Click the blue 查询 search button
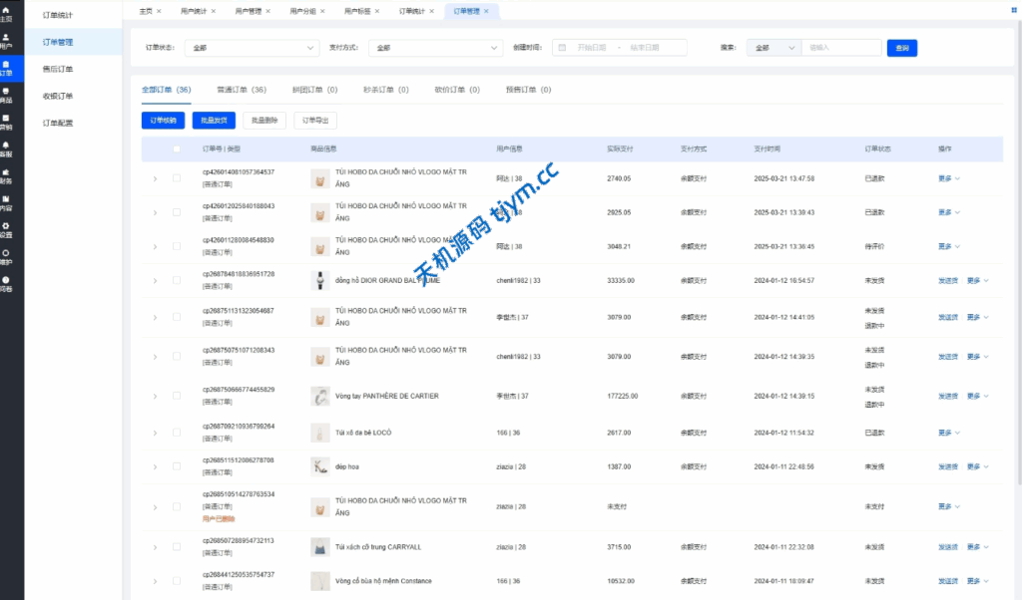This screenshot has width=1022, height=600. 901,48
